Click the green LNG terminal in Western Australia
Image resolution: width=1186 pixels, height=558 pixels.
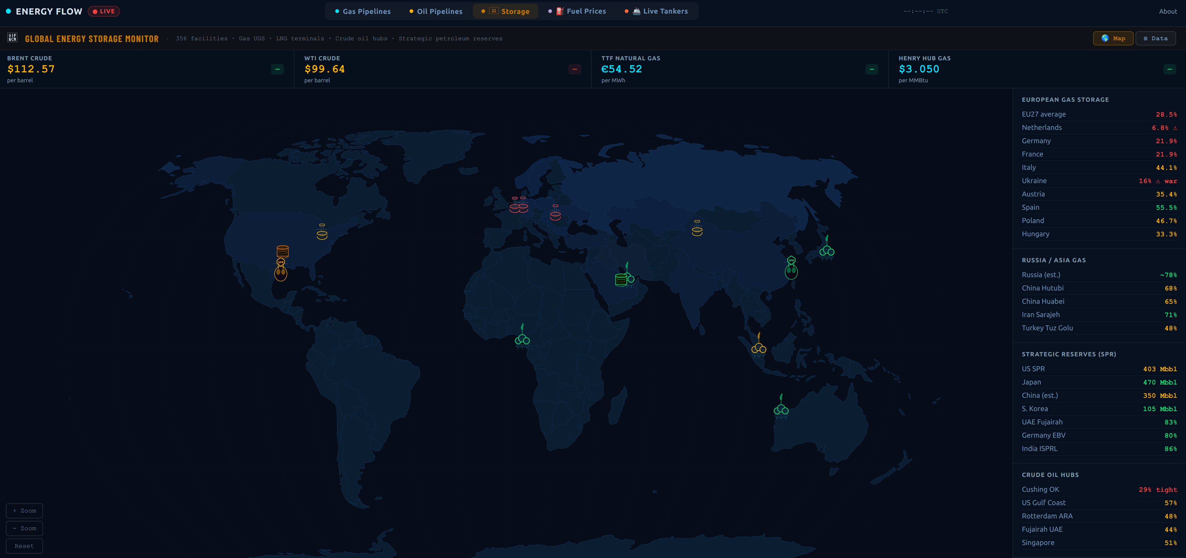tap(781, 409)
